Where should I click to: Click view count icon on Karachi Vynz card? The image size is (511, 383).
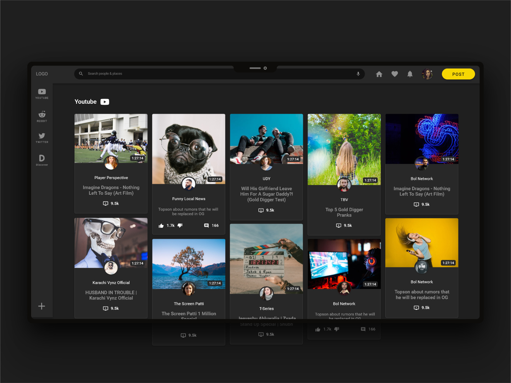[105, 308]
